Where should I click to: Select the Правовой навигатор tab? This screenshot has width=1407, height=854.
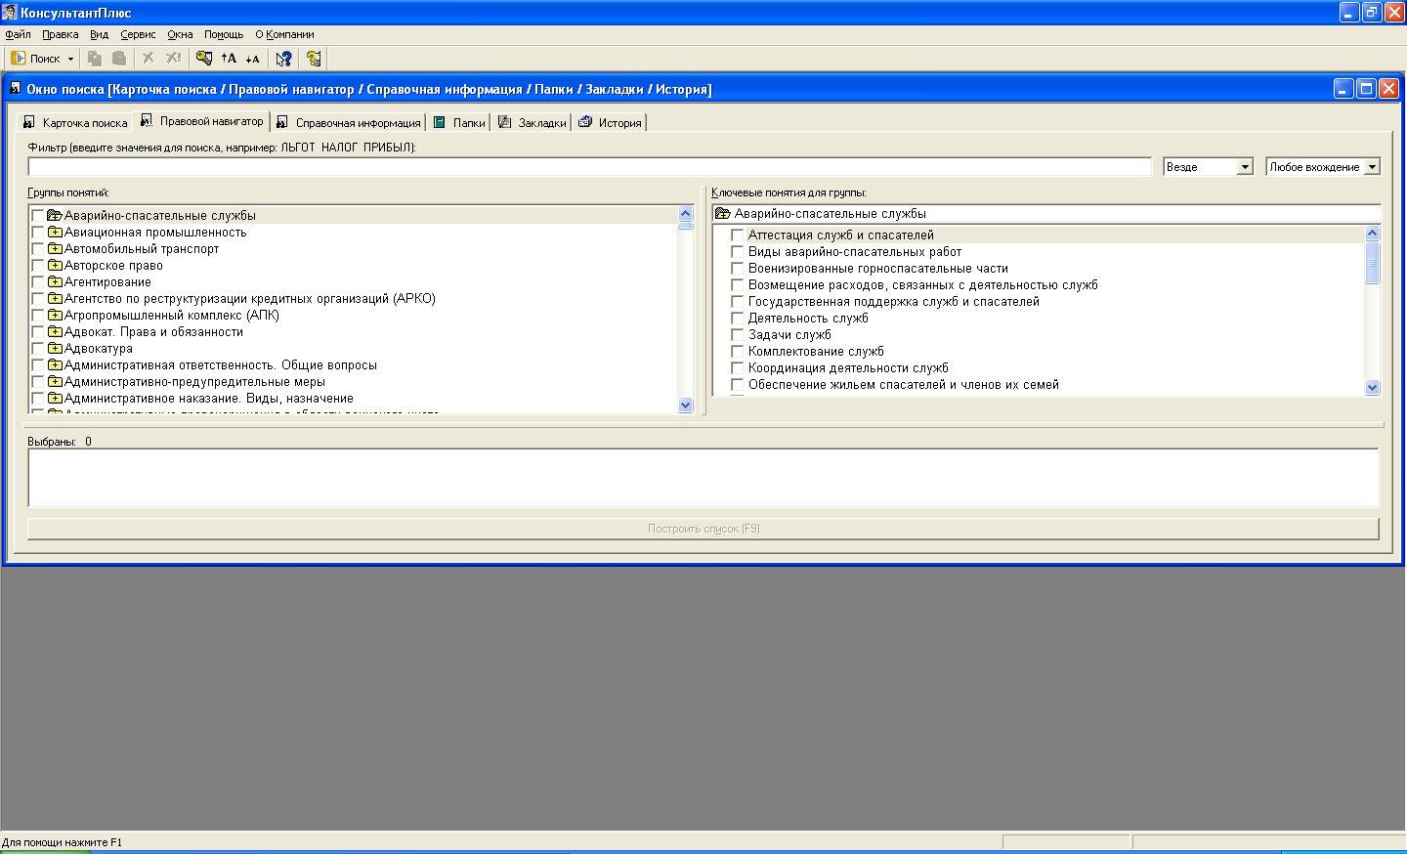(x=202, y=121)
